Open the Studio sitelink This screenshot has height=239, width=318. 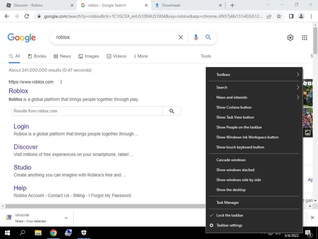pyautogui.click(x=22, y=167)
